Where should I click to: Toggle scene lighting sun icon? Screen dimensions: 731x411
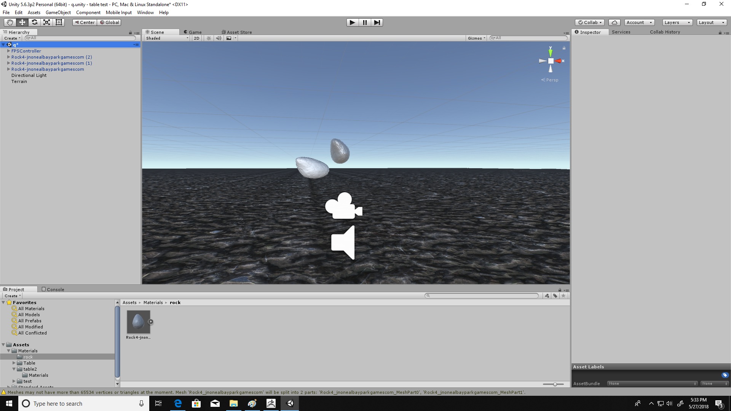pyautogui.click(x=209, y=38)
